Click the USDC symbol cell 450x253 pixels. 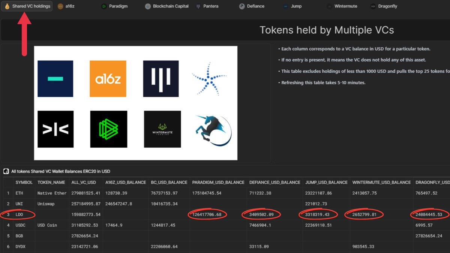coord(20,225)
